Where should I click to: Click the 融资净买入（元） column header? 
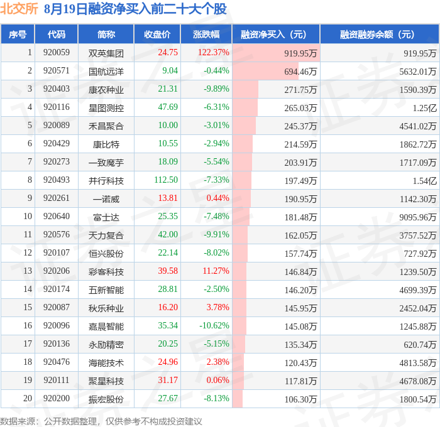click(276, 34)
